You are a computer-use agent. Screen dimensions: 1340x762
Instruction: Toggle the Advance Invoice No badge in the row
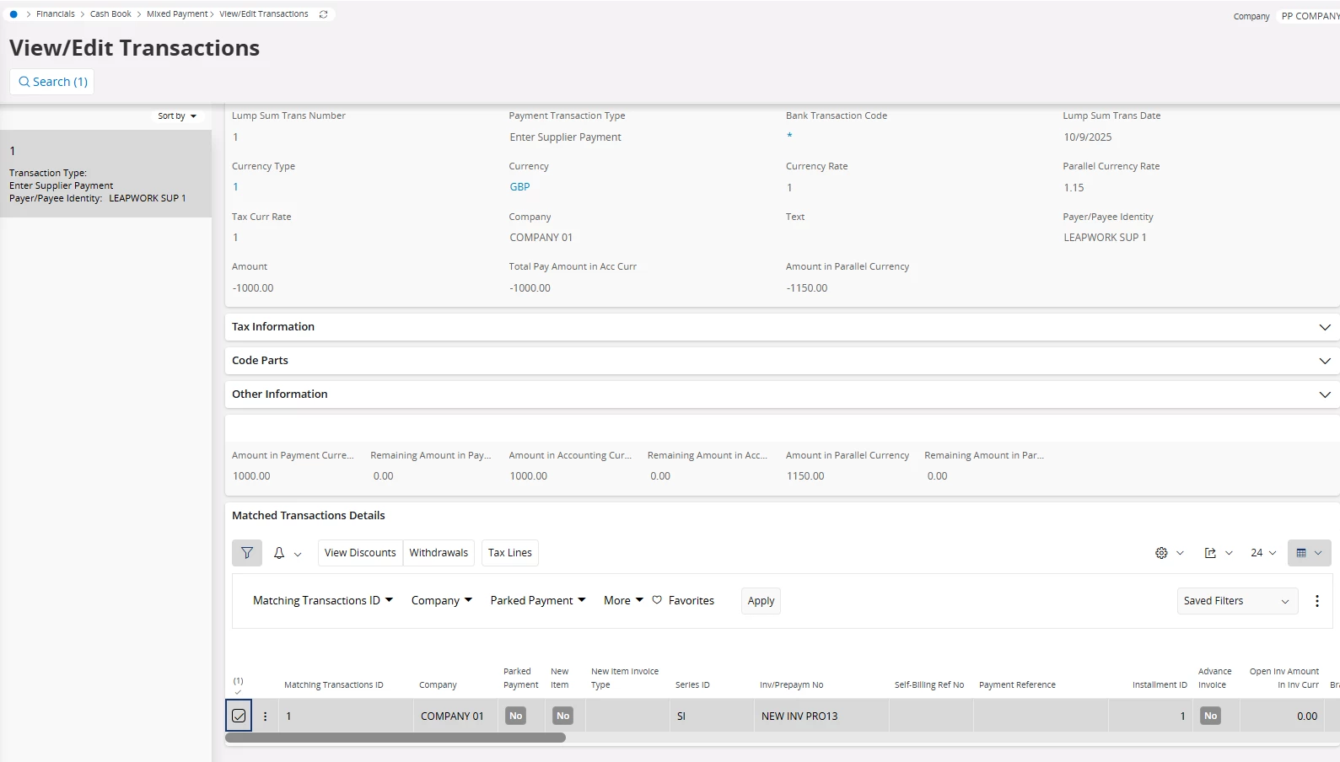[1210, 716]
